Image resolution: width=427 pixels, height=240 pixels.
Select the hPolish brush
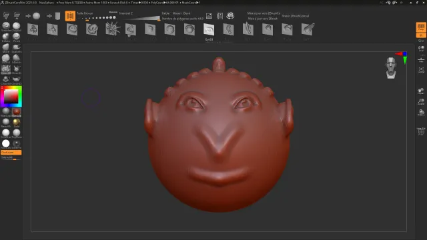click(16, 59)
